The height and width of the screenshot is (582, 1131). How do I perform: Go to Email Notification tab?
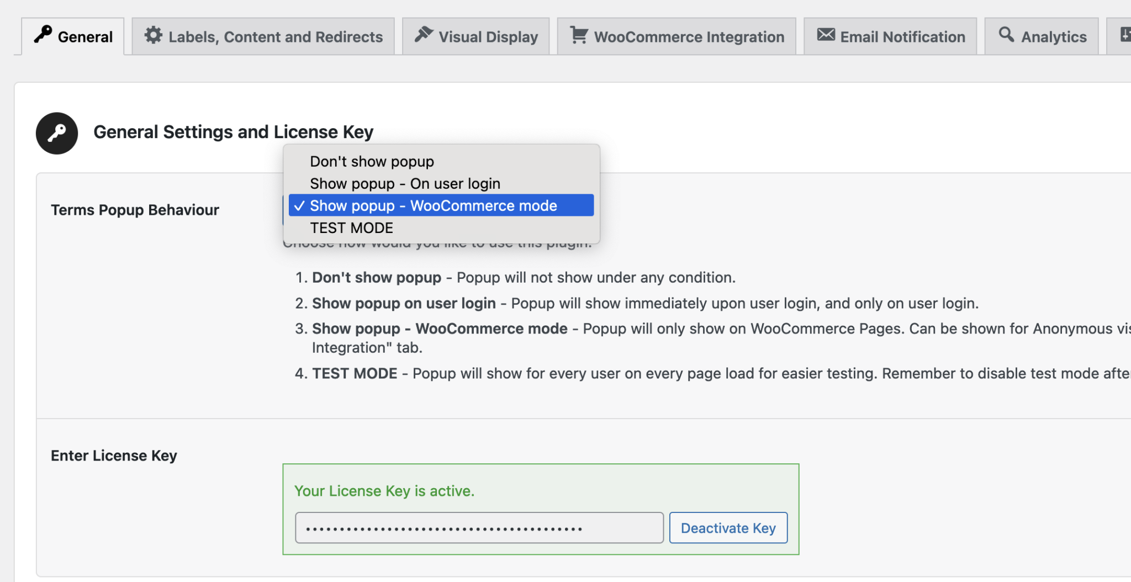[x=890, y=36]
